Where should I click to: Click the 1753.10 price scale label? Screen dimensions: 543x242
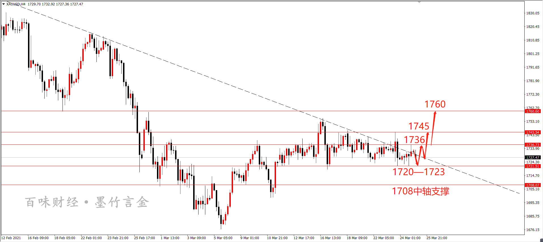pyautogui.click(x=533, y=122)
